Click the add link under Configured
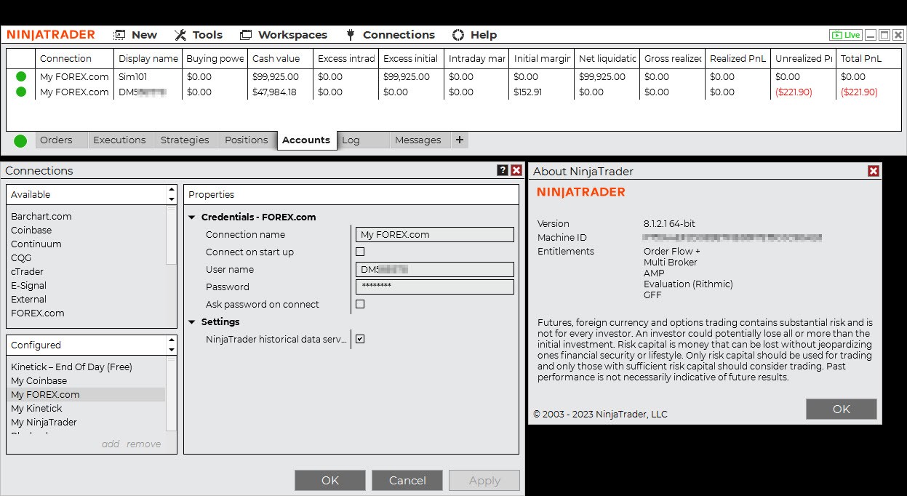Screen dimensions: 907x496 [111, 444]
